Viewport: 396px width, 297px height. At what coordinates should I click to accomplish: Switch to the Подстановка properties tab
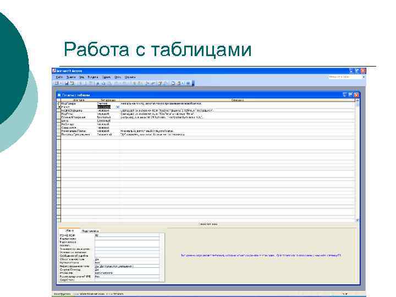coord(90,231)
